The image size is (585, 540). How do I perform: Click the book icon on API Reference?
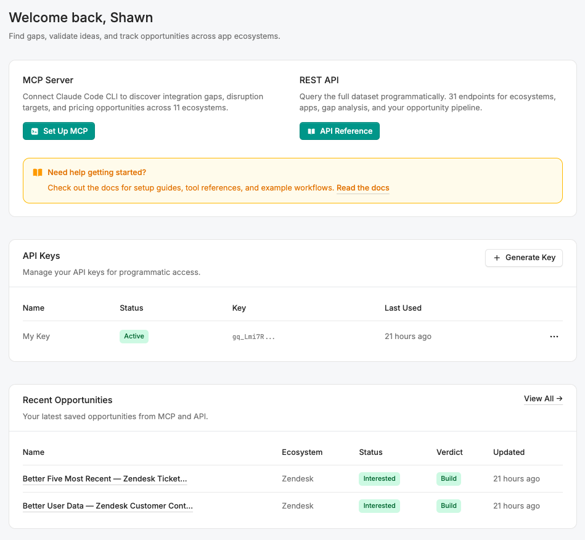click(311, 131)
